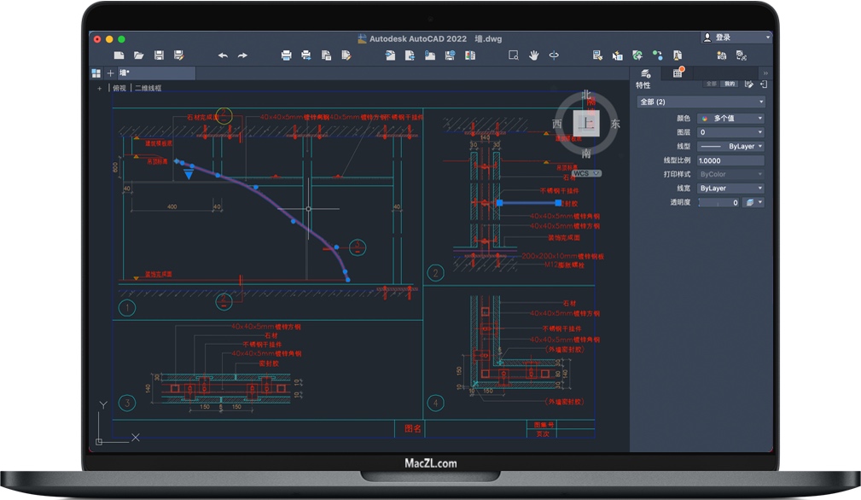This screenshot has width=861, height=500.
Task: Toggle the 我的 properties filter
Action: tap(729, 84)
